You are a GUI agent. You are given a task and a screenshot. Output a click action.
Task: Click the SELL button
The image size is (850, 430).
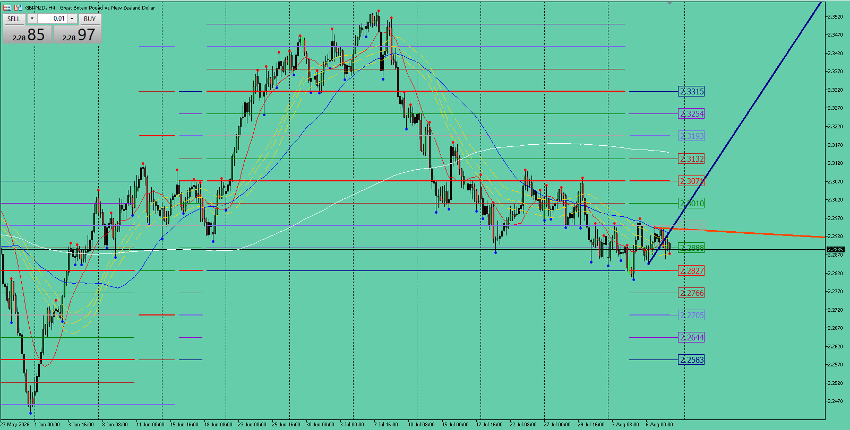pyautogui.click(x=14, y=19)
